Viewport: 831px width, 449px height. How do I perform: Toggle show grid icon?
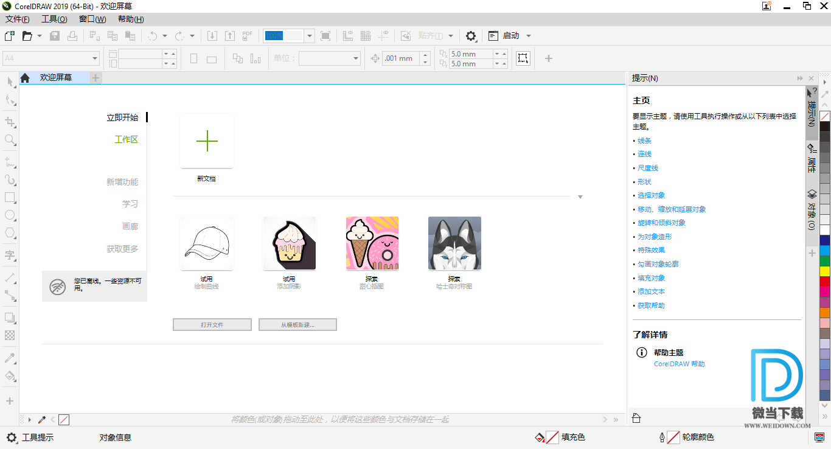click(x=366, y=36)
